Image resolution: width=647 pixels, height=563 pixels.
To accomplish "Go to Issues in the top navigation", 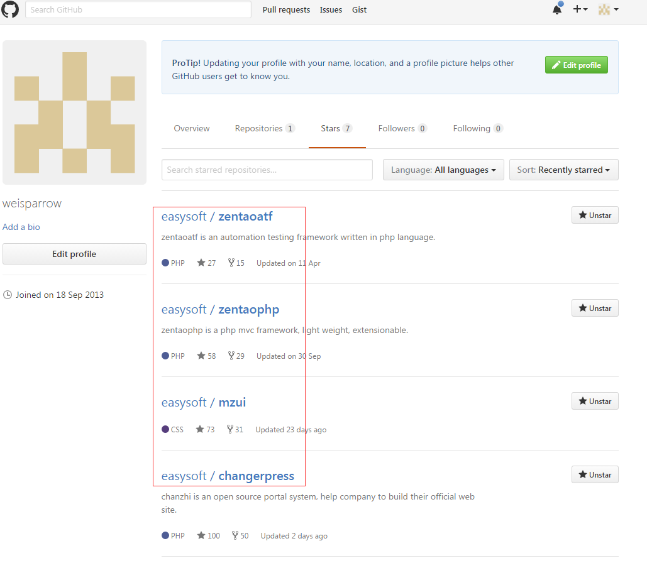I will (331, 9).
